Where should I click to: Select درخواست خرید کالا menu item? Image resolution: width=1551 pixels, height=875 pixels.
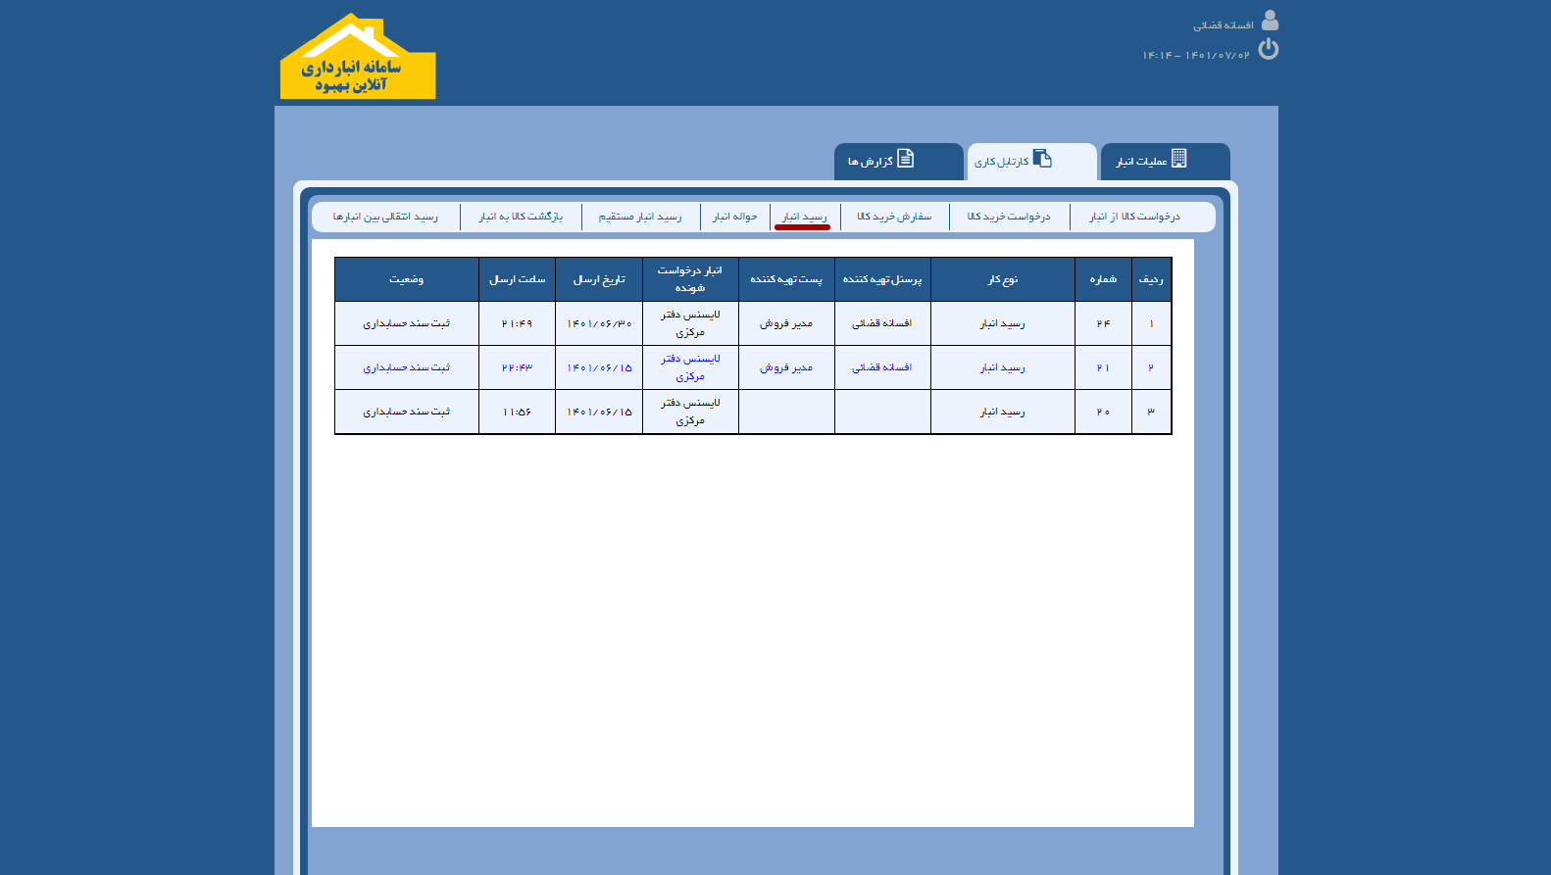(x=1009, y=217)
